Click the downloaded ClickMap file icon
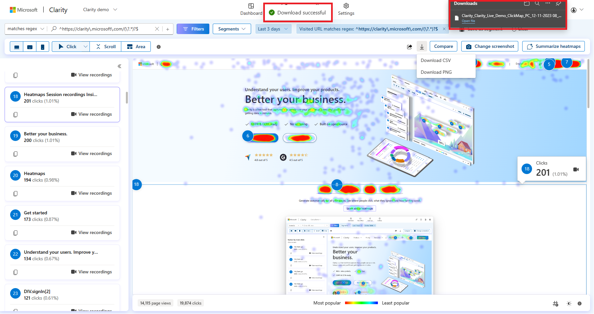 point(456,18)
